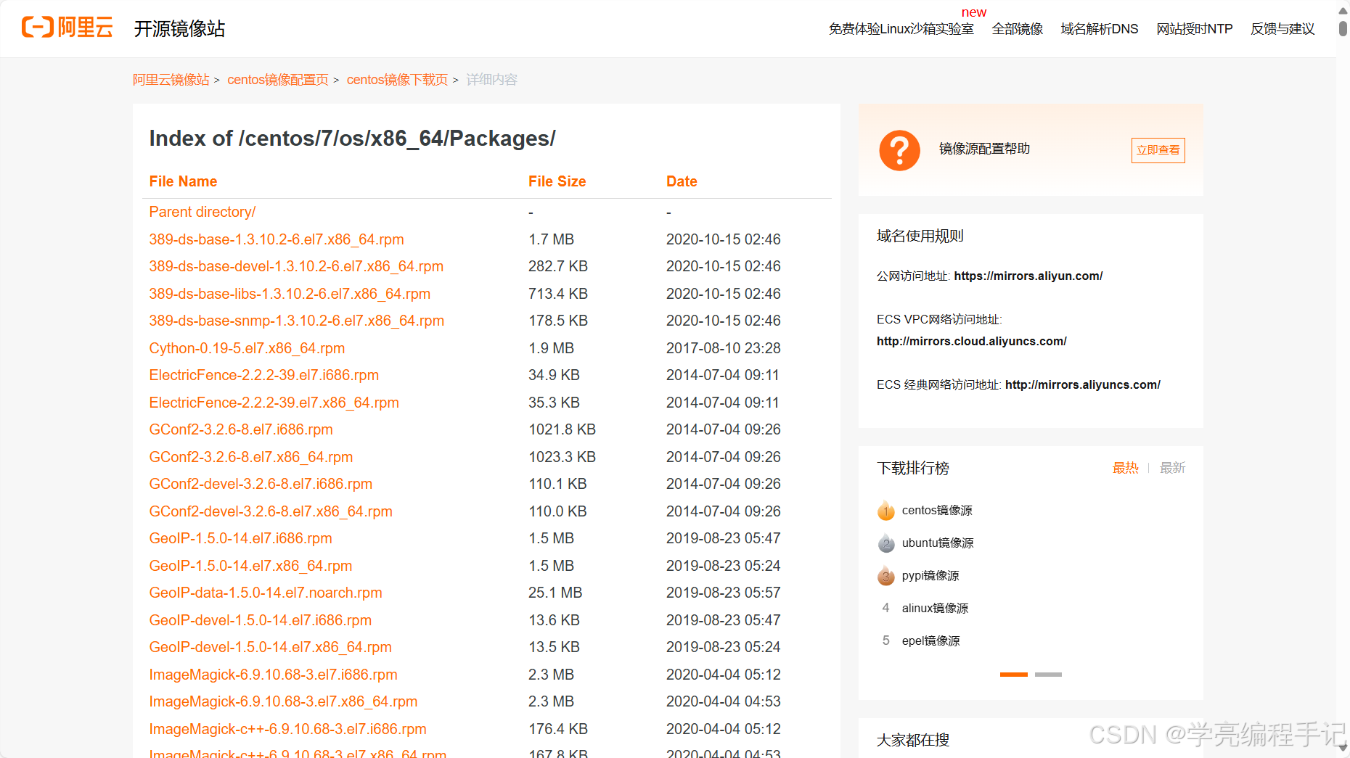Download GConf2-devel-3.2.6-8.el7.x86_64.rpm
The width and height of the screenshot is (1350, 758).
[x=271, y=511]
